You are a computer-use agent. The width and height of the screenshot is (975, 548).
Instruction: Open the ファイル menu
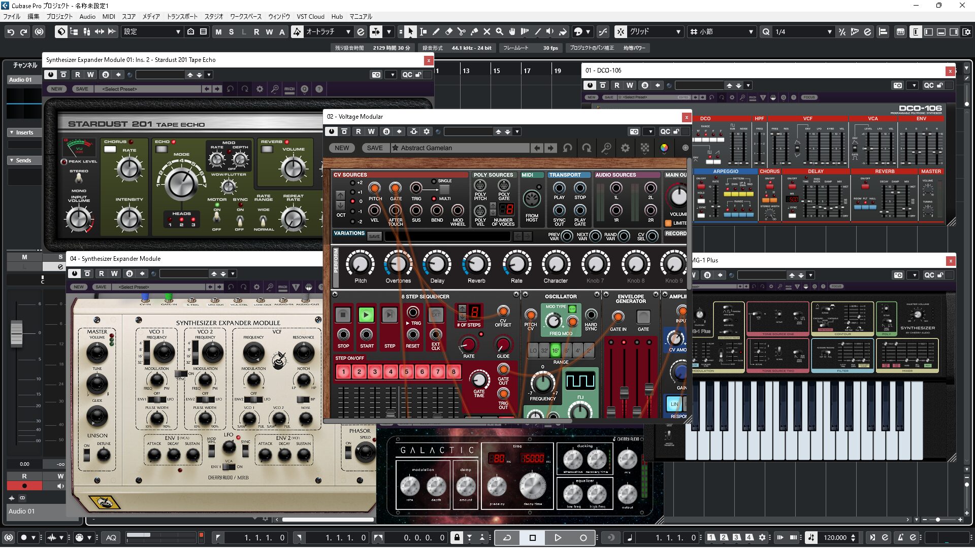pyautogui.click(x=12, y=16)
